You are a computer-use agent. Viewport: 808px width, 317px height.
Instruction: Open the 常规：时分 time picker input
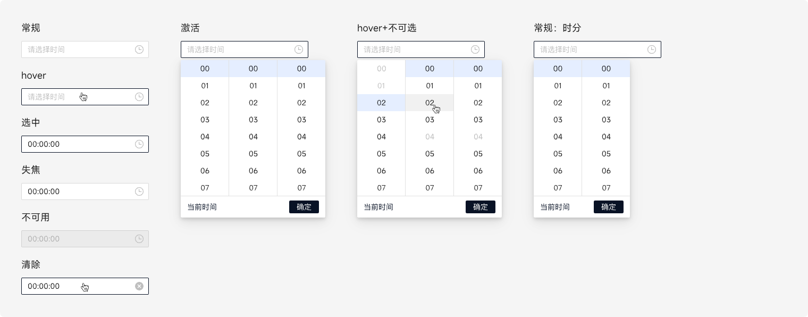click(x=590, y=49)
